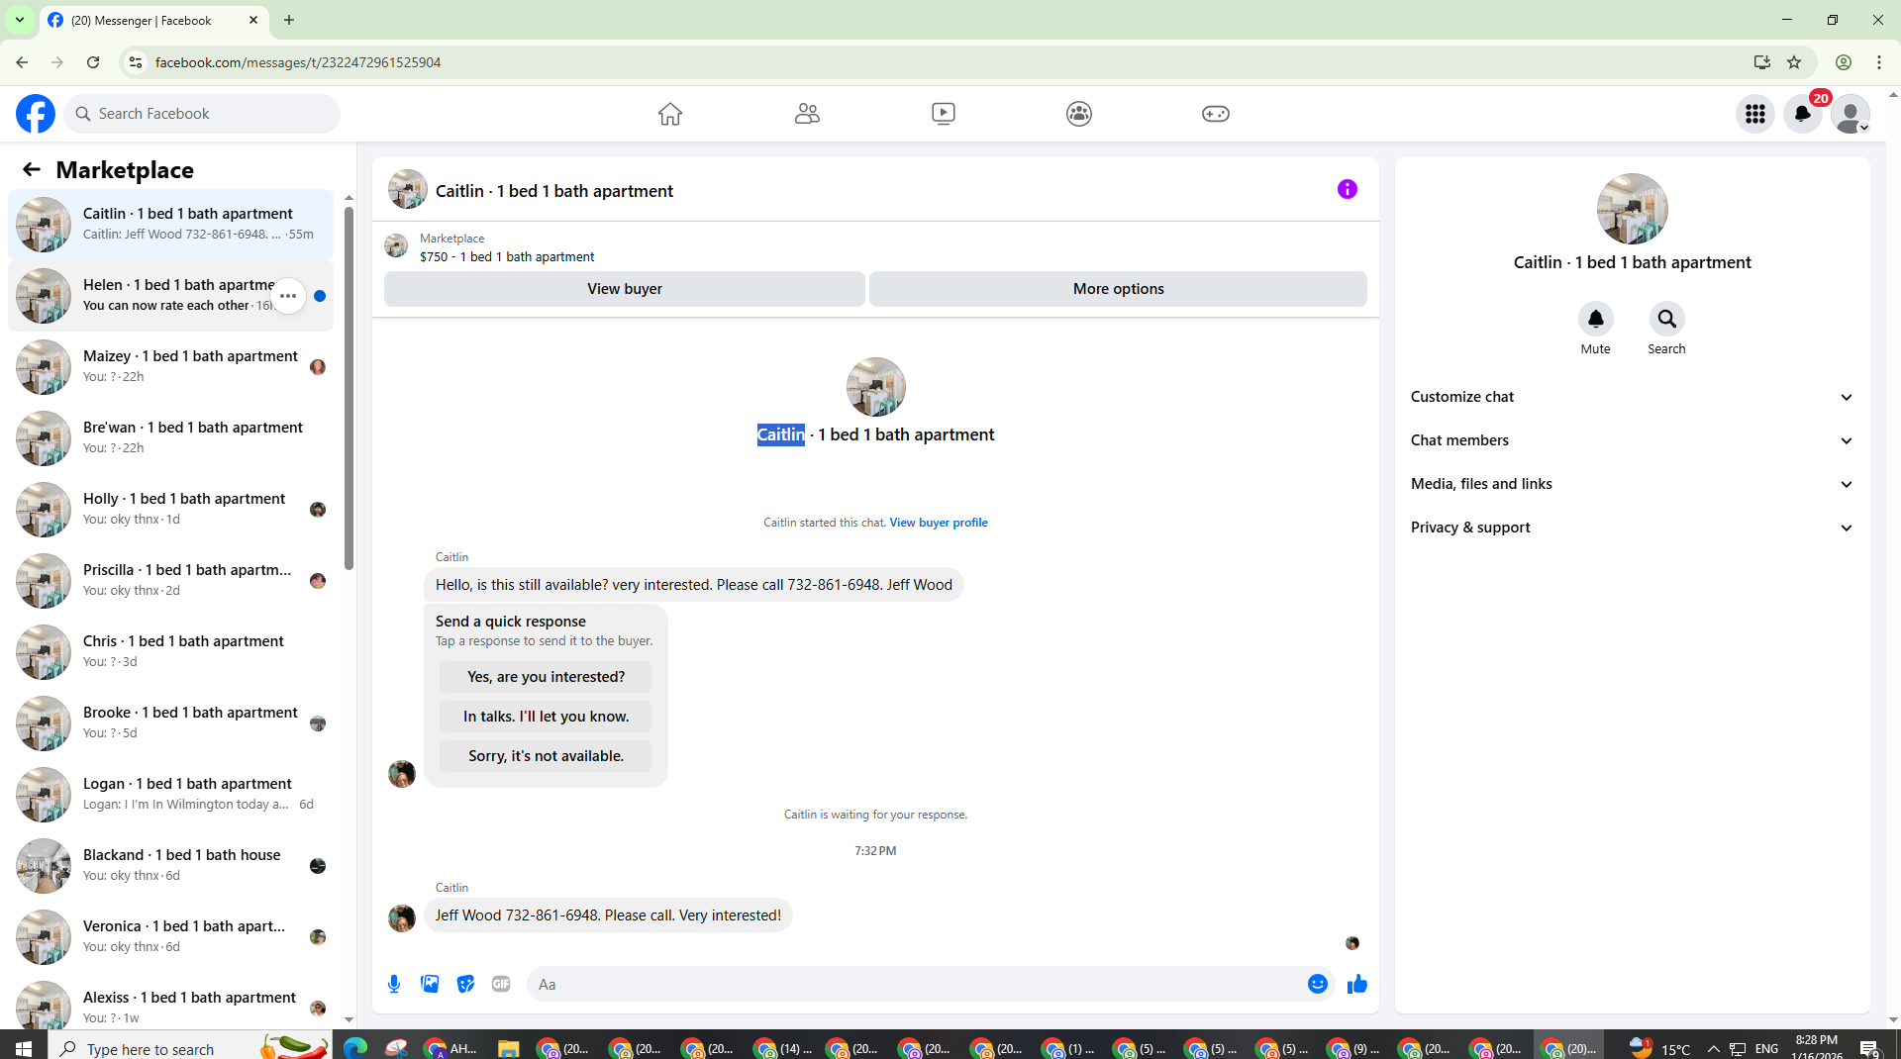This screenshot has width=1901, height=1059.
Task: Search in conversation via magnifier icon
Action: (x=1667, y=319)
